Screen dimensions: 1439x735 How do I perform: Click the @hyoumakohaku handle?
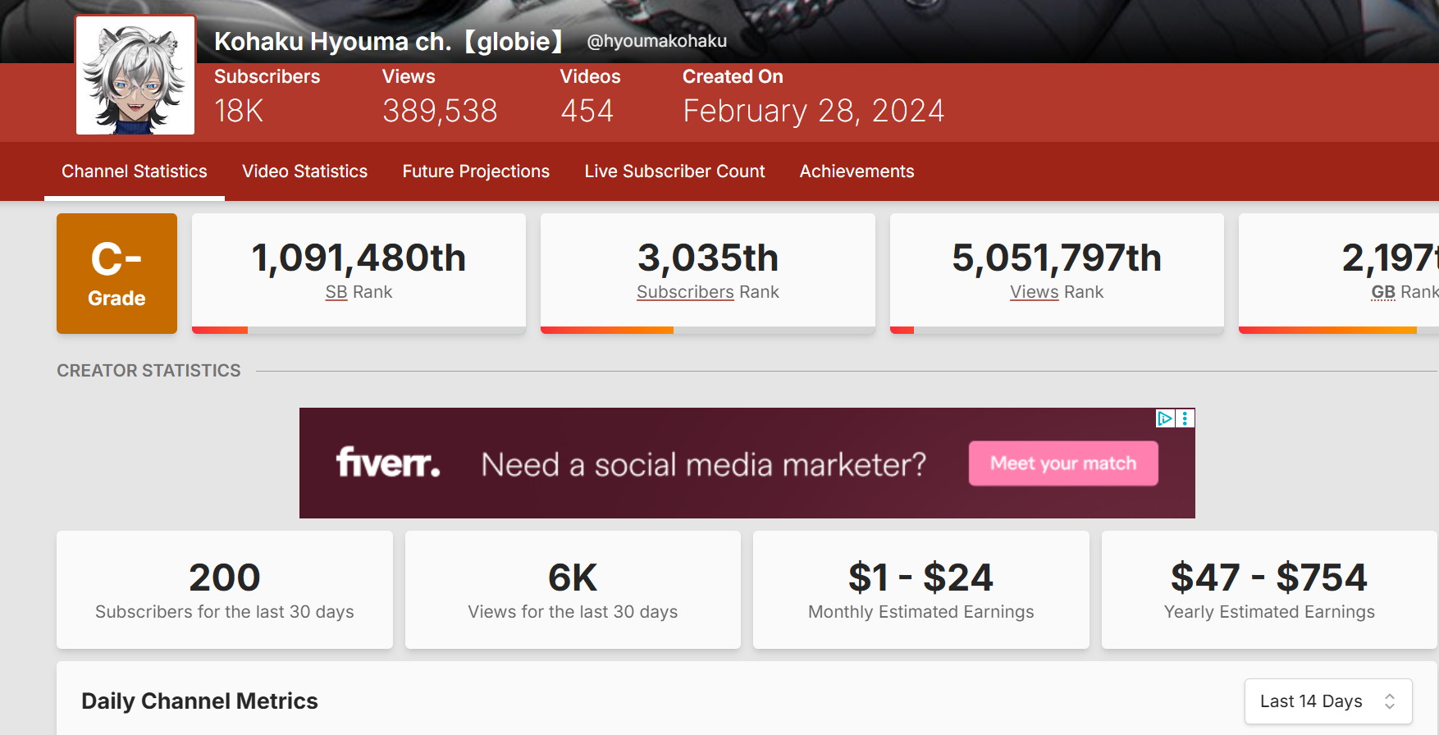pos(657,41)
